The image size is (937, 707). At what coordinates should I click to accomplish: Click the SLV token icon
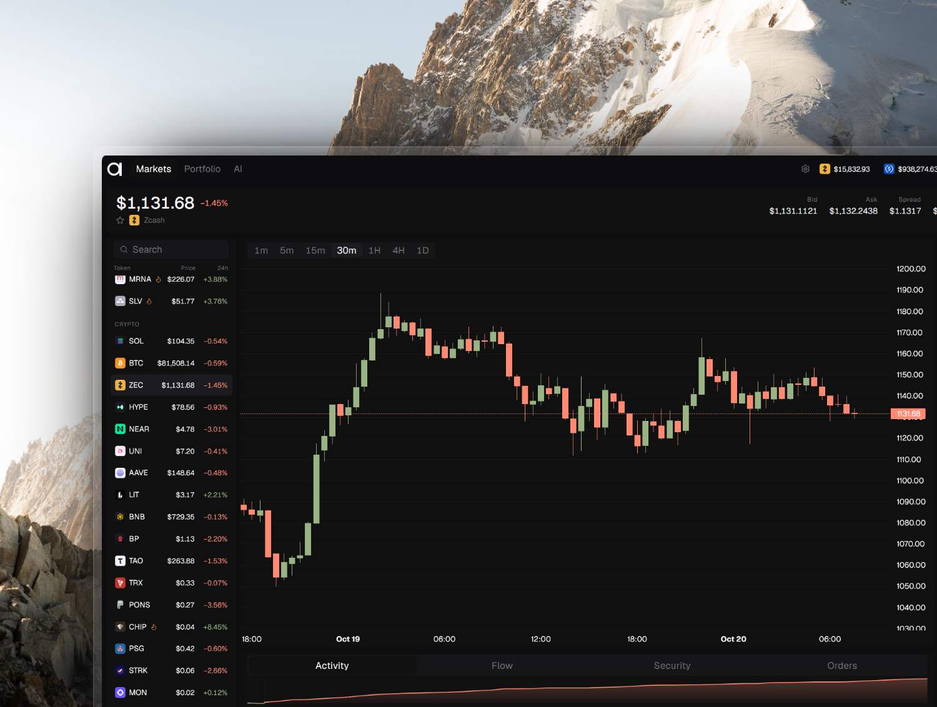tap(120, 301)
